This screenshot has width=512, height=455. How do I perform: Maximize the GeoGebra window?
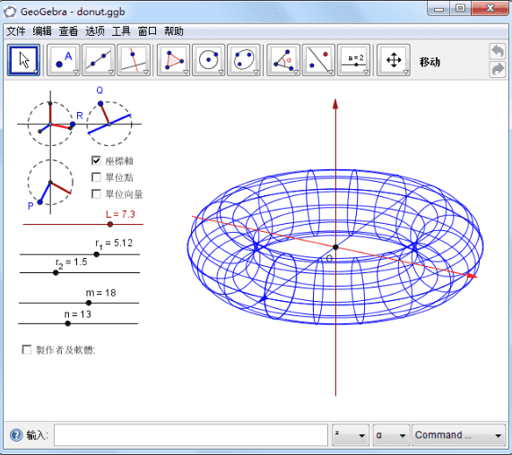point(460,8)
